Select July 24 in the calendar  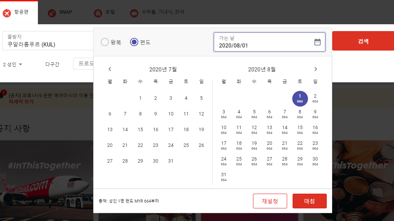point(171,145)
